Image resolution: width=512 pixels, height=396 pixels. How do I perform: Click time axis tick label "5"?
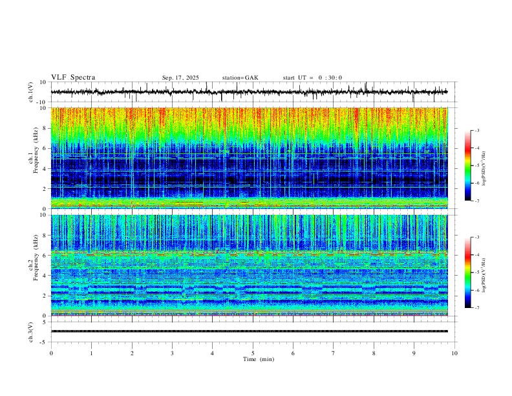point(253,353)
